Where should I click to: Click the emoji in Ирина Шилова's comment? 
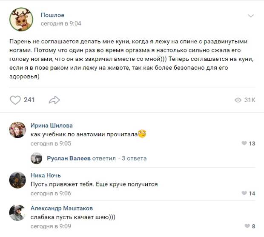click(x=142, y=134)
